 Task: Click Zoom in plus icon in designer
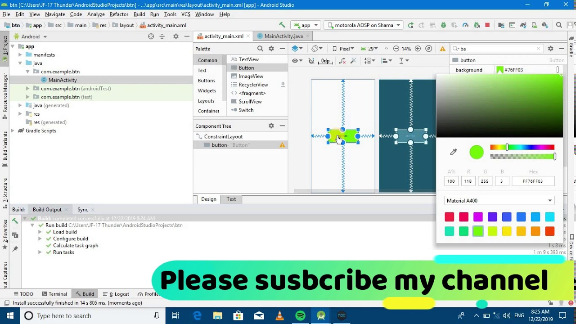418,49
